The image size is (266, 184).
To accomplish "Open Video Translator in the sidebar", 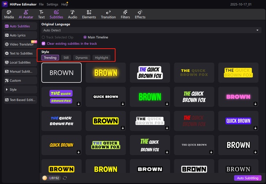I will (21, 44).
